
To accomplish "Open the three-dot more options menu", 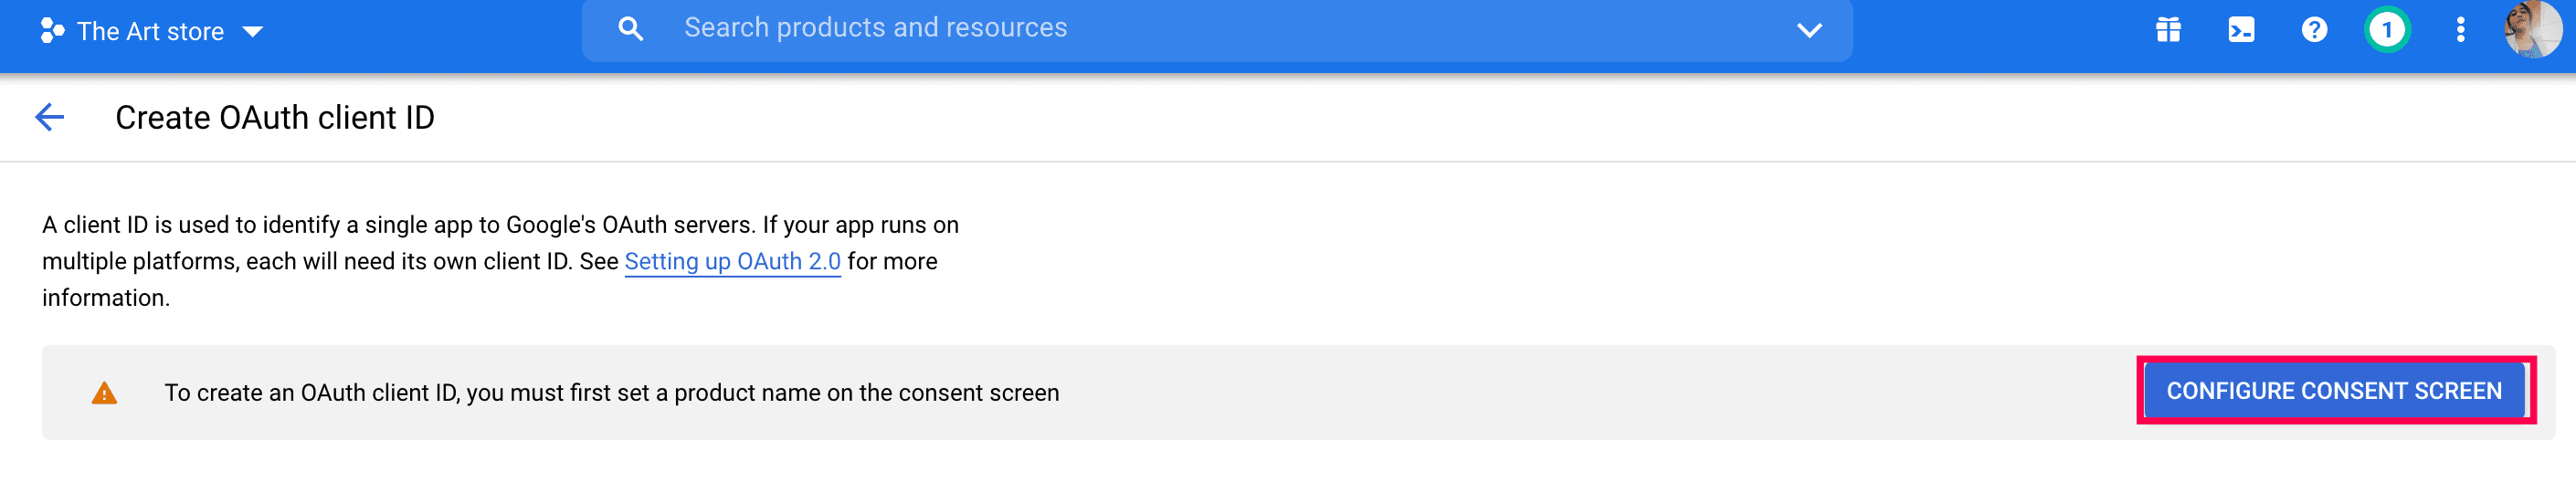I will click(2460, 30).
